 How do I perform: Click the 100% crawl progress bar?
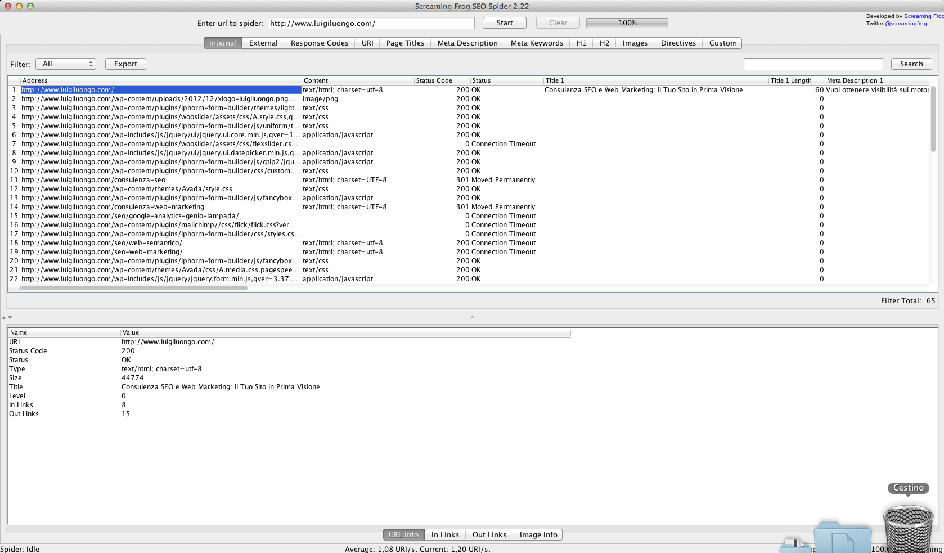[627, 23]
